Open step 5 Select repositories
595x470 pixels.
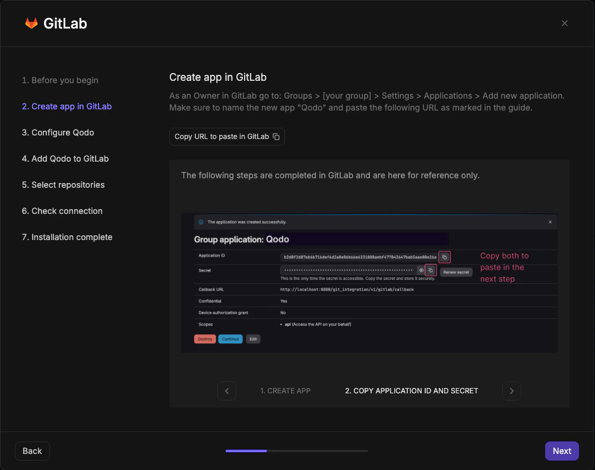pos(63,185)
